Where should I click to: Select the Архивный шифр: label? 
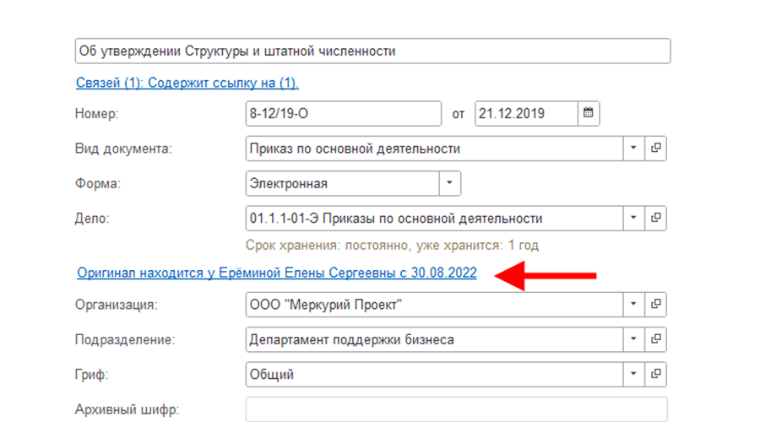coord(127,410)
